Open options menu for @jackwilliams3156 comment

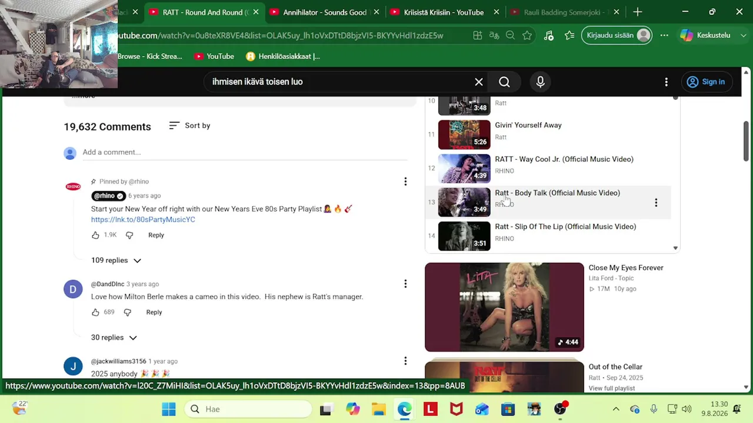[x=405, y=361]
